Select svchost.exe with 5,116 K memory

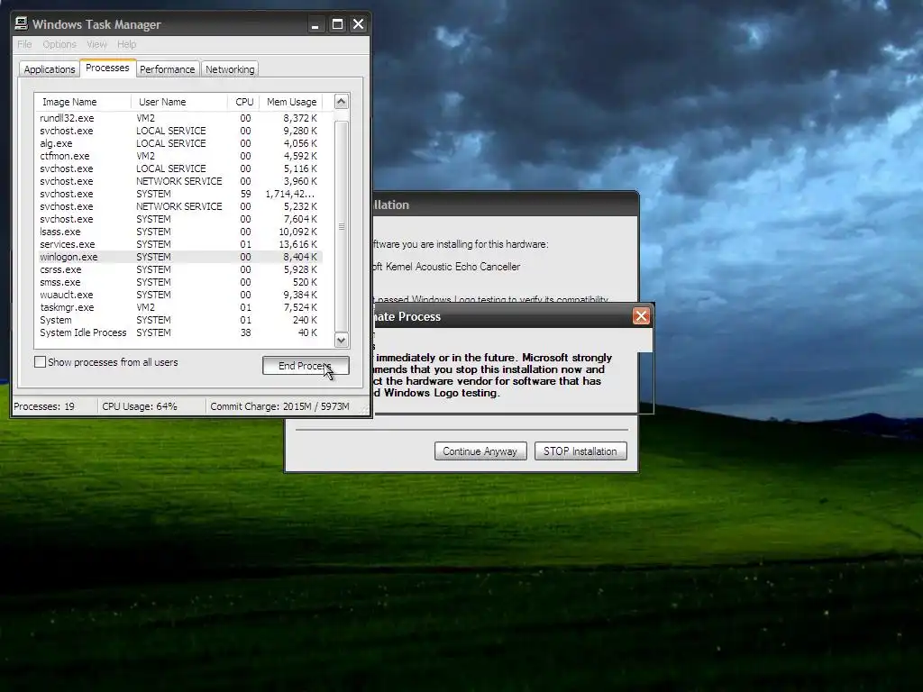pyautogui.click(x=179, y=168)
